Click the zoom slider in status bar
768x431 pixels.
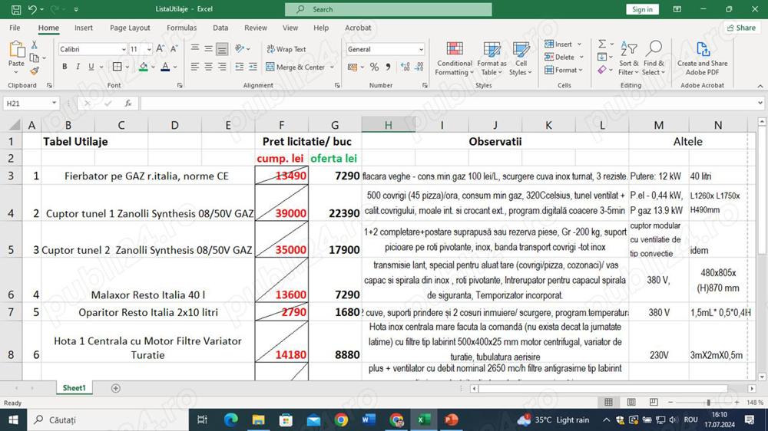tap(707, 402)
